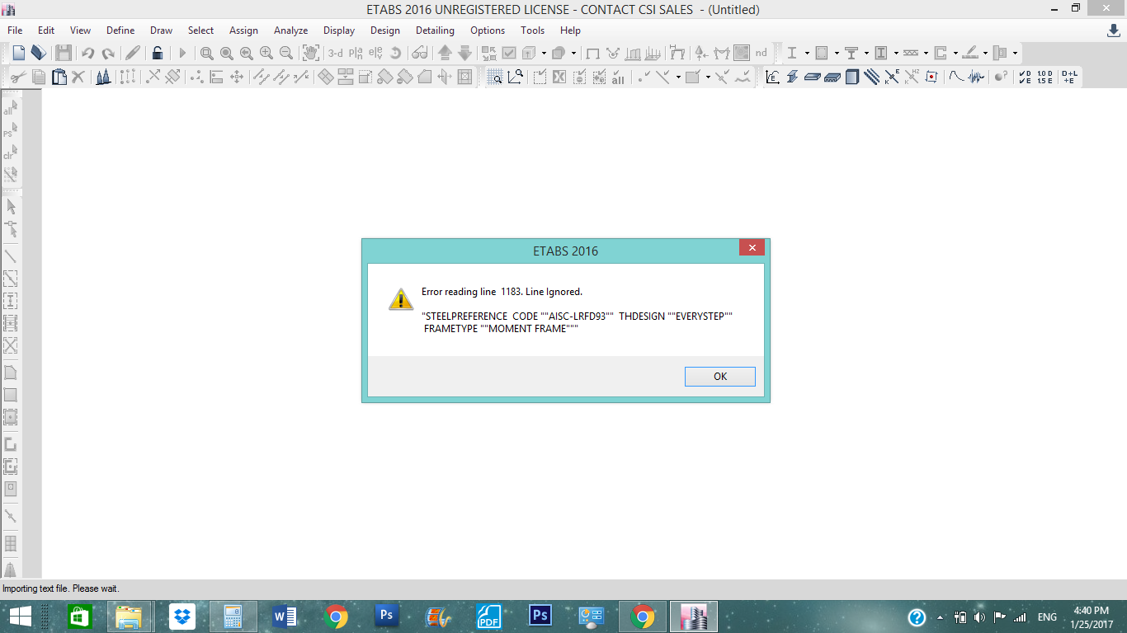Viewport: 1127px width, 633px height.
Task: Click the Cut scissors icon
Action: click(x=17, y=77)
